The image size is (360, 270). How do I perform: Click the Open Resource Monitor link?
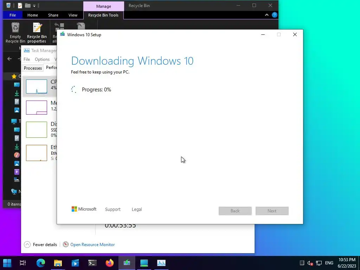click(x=92, y=245)
